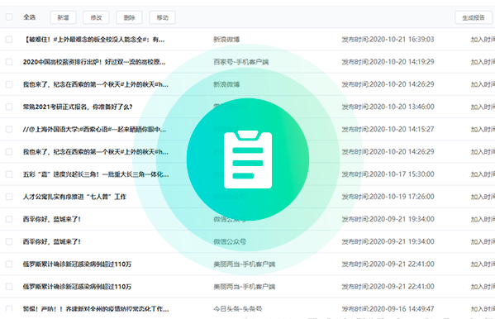
Task: Generate a report with 生成报告
Action: (x=474, y=17)
